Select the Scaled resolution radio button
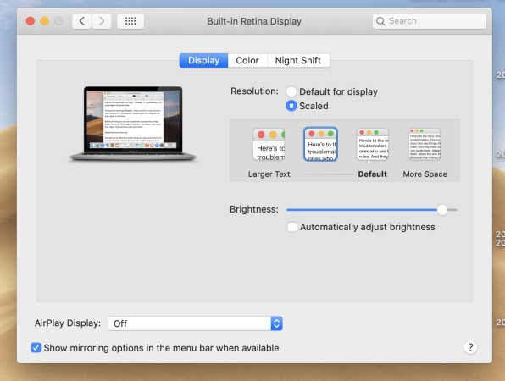505x381 pixels. tap(291, 106)
